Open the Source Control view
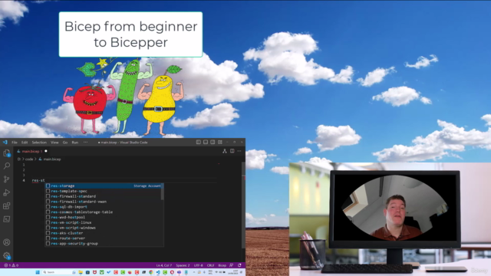 click(x=7, y=179)
